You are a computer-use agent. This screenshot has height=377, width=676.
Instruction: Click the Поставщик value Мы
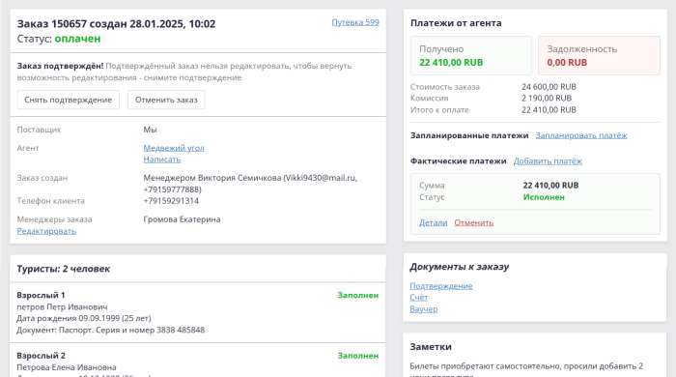click(x=150, y=130)
